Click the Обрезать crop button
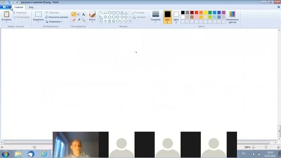Screen dimensions: 281x158 click(52, 13)
